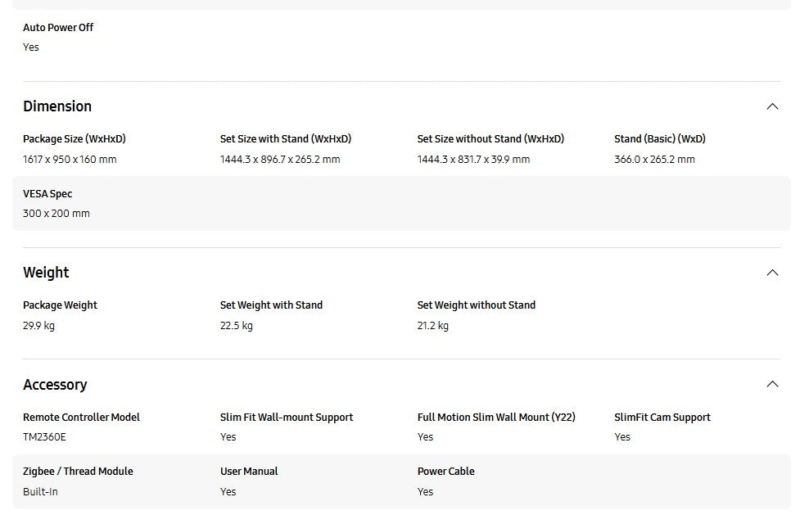The image size is (809, 524).
Task: Click Set Size with Stand label
Action: (x=286, y=139)
